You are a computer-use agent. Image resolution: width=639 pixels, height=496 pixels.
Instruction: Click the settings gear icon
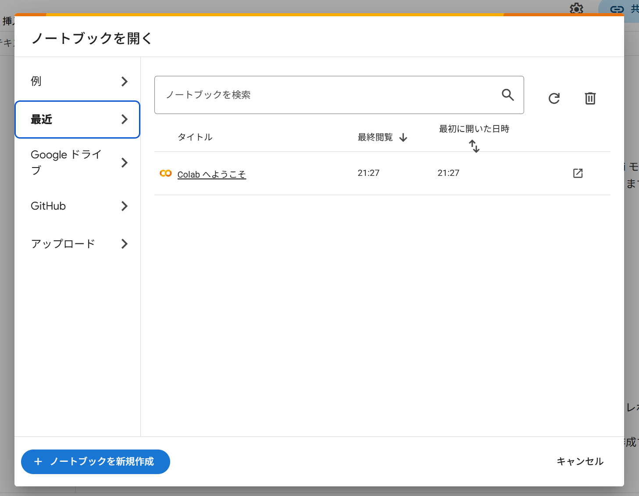coord(576,8)
